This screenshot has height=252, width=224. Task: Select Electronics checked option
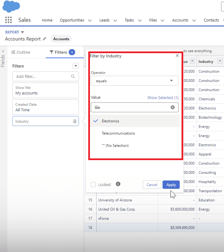click(x=135, y=121)
